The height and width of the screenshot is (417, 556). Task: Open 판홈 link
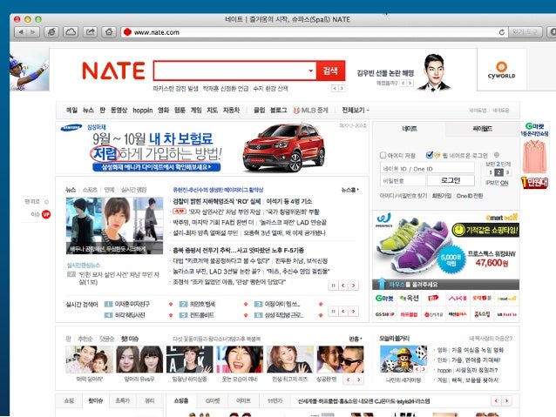click(x=356, y=339)
